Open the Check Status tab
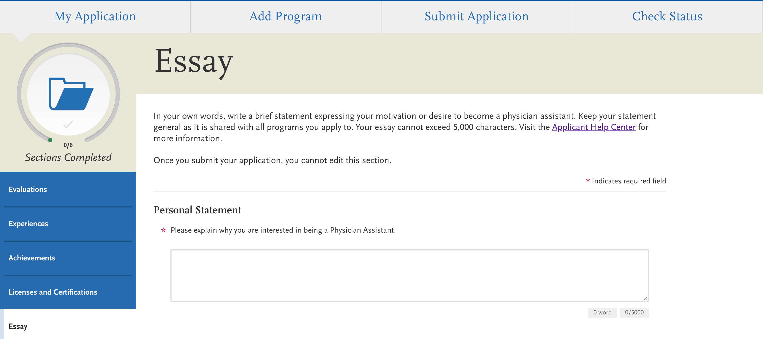 [667, 16]
